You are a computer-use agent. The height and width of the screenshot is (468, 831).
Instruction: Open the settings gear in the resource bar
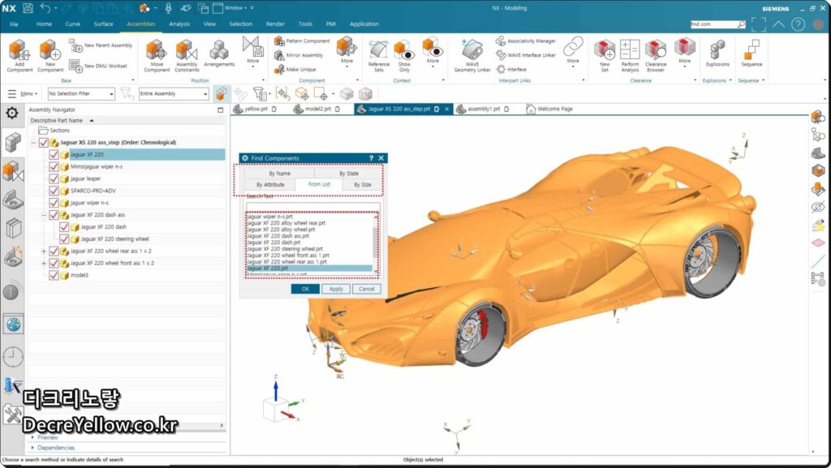tap(12, 113)
